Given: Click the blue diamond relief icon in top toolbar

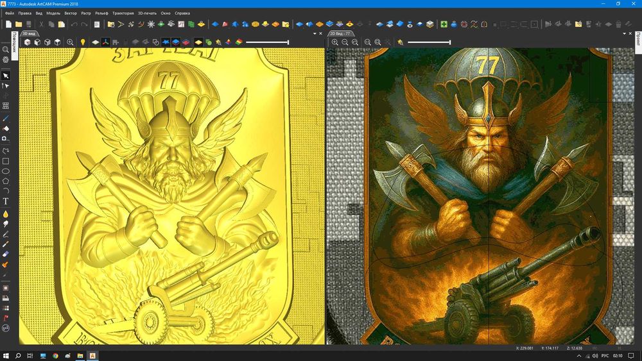Looking at the screenshot, I should point(215,24).
